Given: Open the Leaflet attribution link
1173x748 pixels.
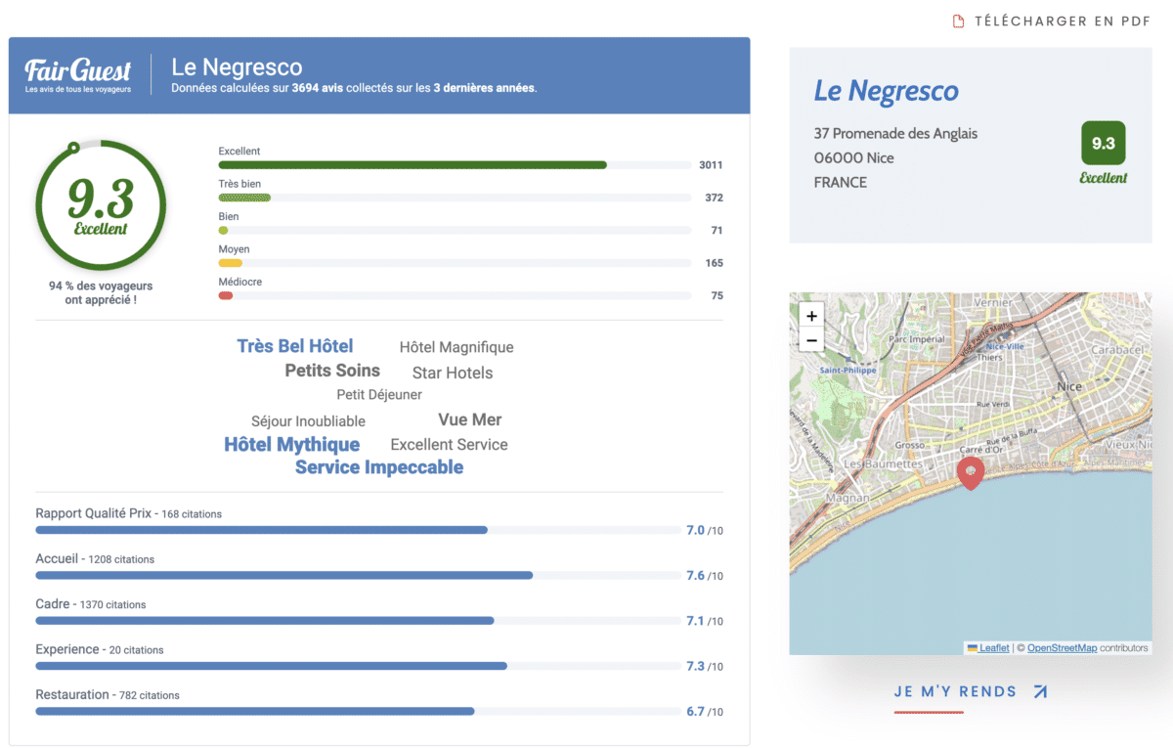Looking at the screenshot, I should (994, 648).
